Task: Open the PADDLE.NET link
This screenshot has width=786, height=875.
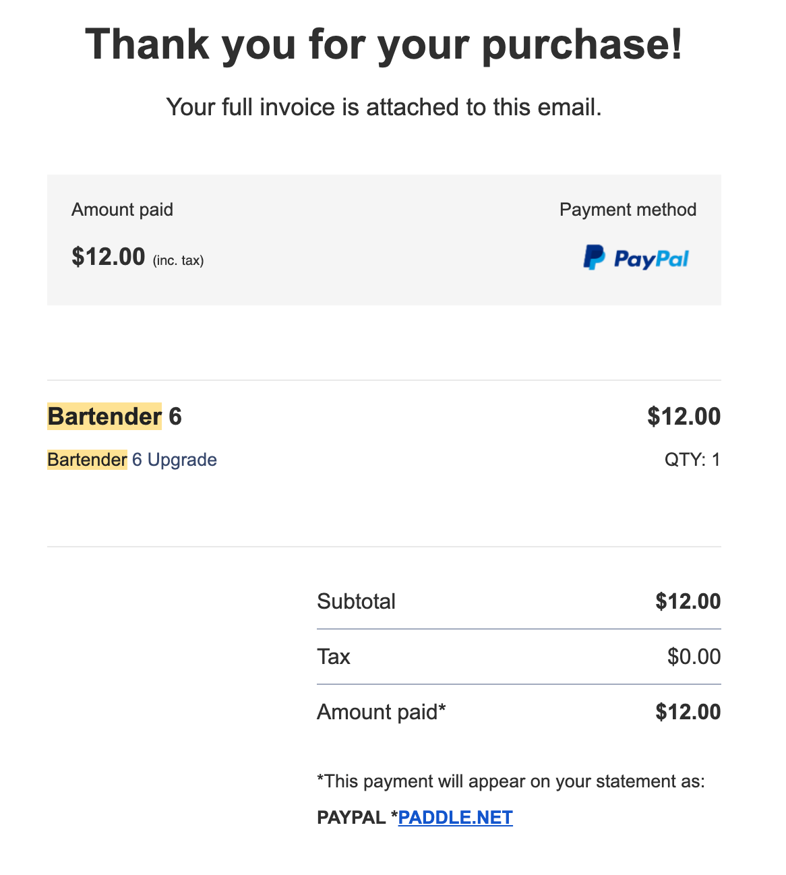Action: tap(455, 818)
